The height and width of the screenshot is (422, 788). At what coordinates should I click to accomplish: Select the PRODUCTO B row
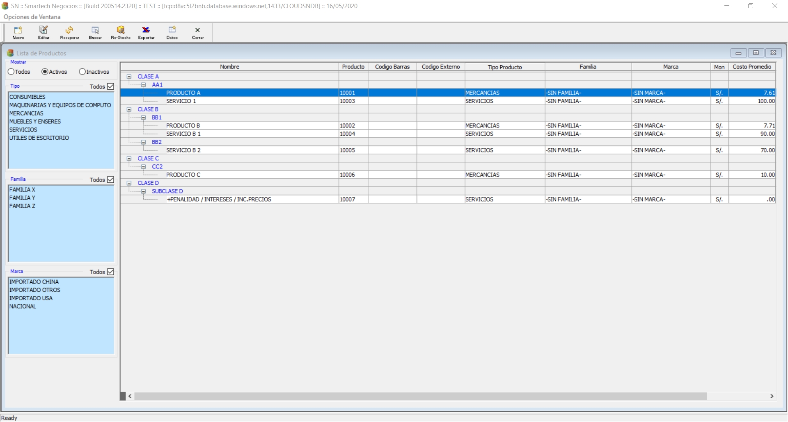(x=448, y=126)
